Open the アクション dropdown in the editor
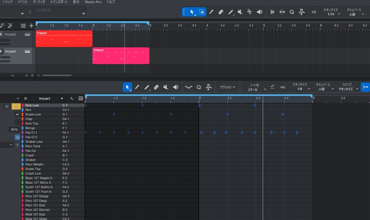 (x=227, y=87)
